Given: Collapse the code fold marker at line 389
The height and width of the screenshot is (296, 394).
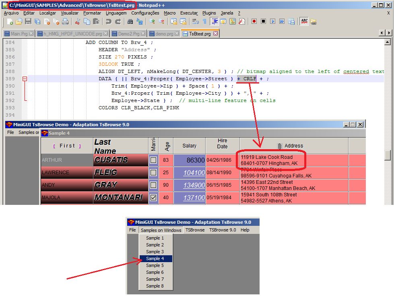Looking at the screenshot, I should point(25,79).
